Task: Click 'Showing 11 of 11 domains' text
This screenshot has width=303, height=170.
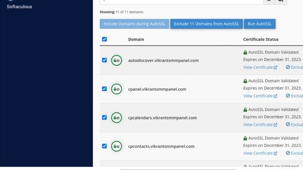Action: coord(122,12)
